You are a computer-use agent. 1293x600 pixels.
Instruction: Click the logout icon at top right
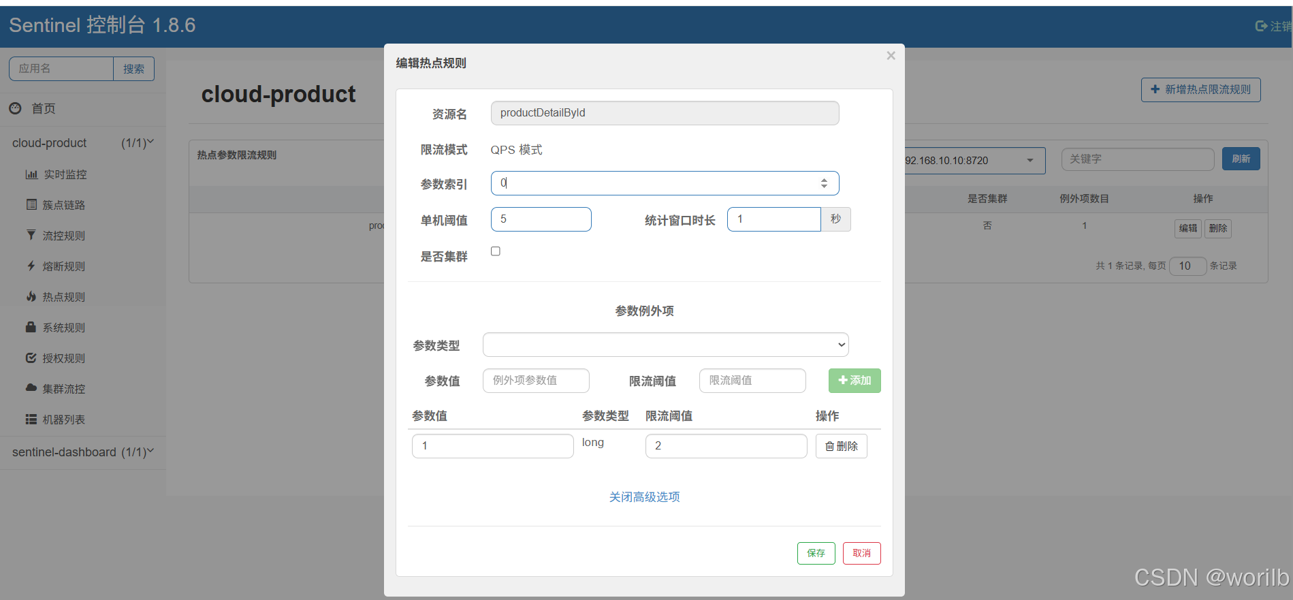point(1261,26)
